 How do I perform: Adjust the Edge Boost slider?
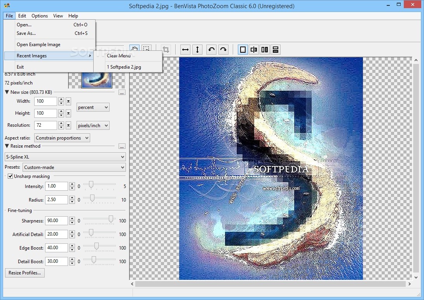point(96,246)
